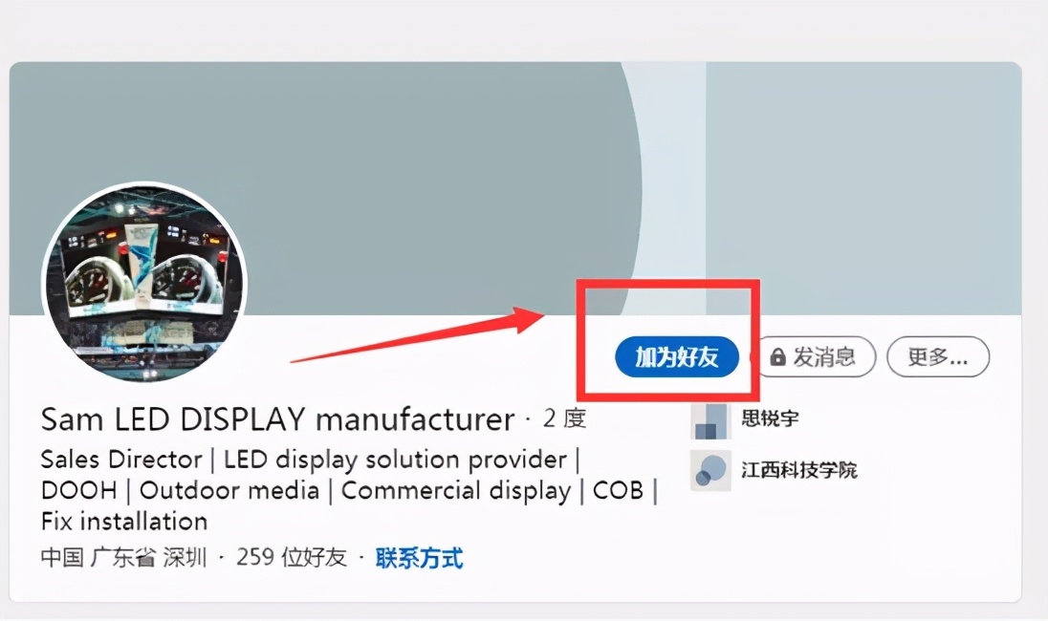1048x621 pixels.
Task: Open the 江西科技学院 school name link
Action: point(798,470)
